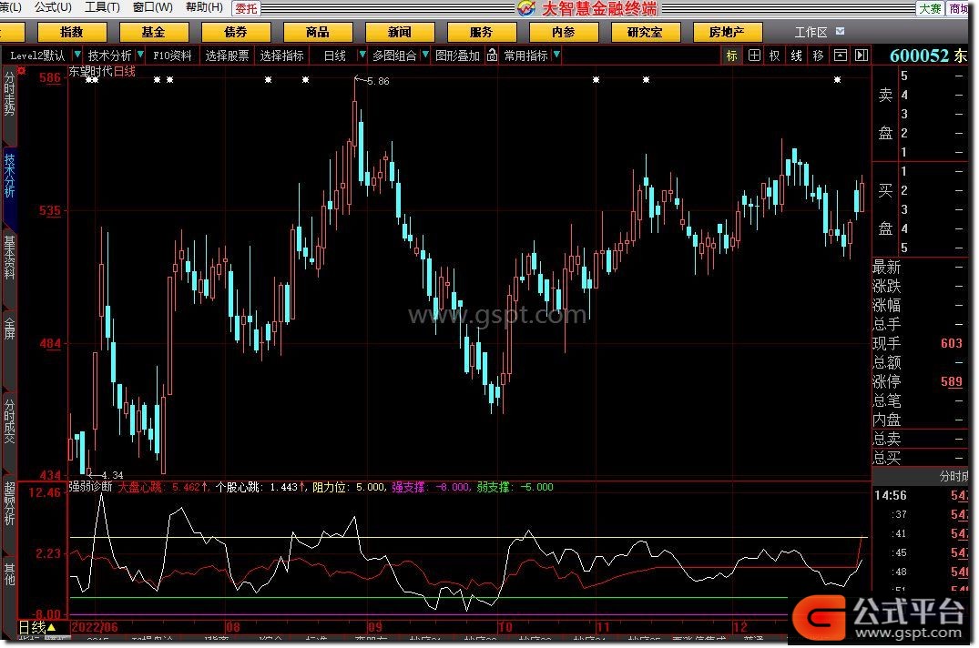Click the 图形叠加 toolbar item
The height and width of the screenshot is (648, 979).
[x=458, y=56]
